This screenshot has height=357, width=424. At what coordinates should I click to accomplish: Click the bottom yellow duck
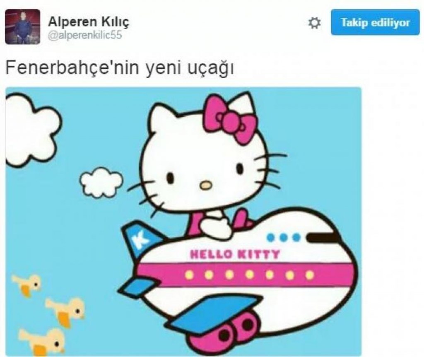[x=42, y=342]
